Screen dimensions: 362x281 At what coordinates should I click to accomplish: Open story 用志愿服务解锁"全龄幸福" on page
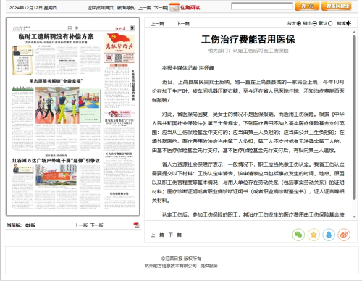pos(56,81)
